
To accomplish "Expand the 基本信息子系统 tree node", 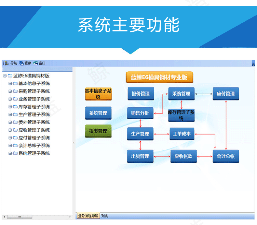I will [x=10, y=84].
